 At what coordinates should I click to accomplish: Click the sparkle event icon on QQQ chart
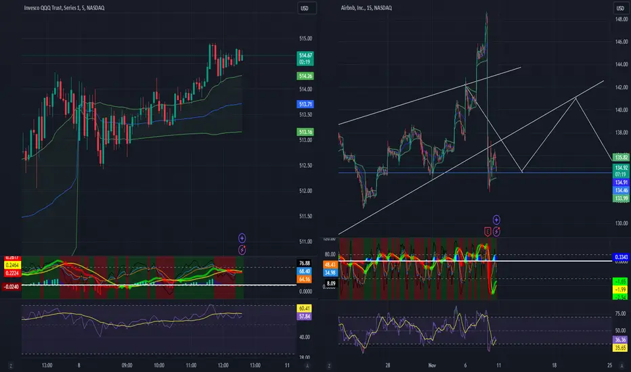pyautogui.click(x=242, y=238)
